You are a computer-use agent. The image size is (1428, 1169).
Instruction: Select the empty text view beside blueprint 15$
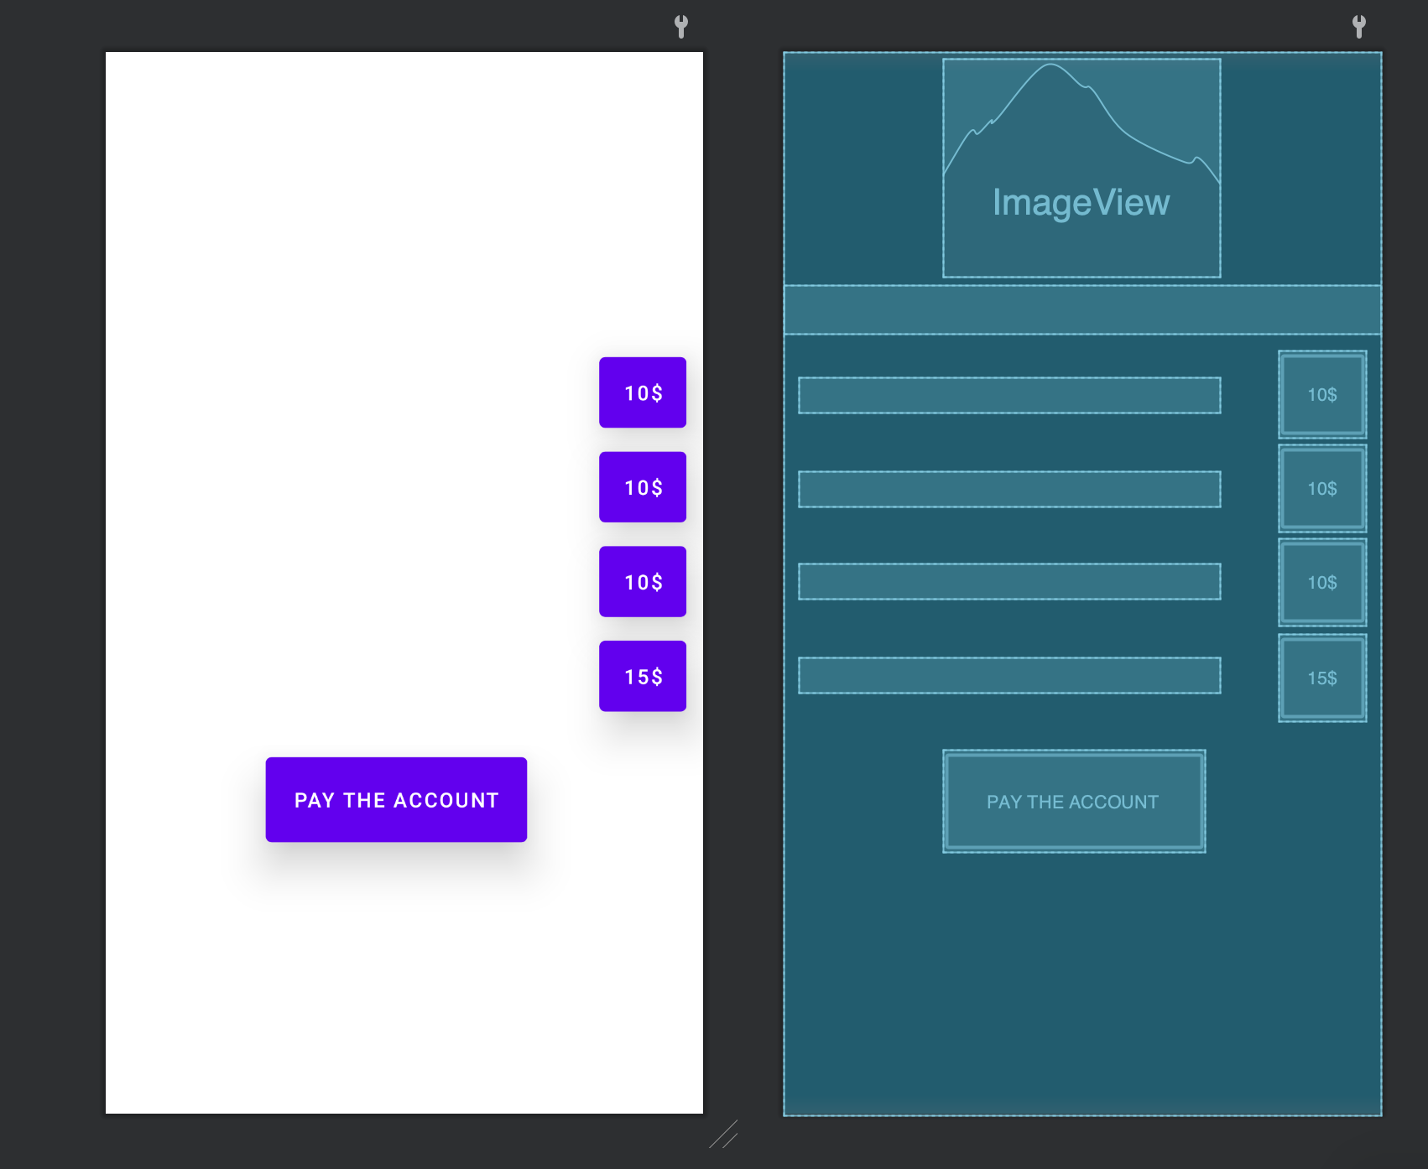click(1009, 675)
